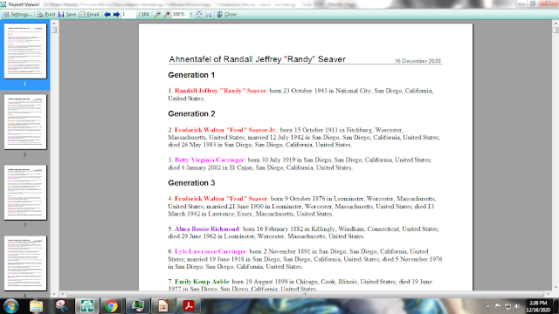Click the Generation 3 heading
Screen dimensions: 559x314
click(x=191, y=183)
